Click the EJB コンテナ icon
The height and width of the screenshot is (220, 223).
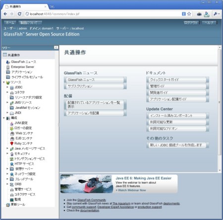pos(12,139)
